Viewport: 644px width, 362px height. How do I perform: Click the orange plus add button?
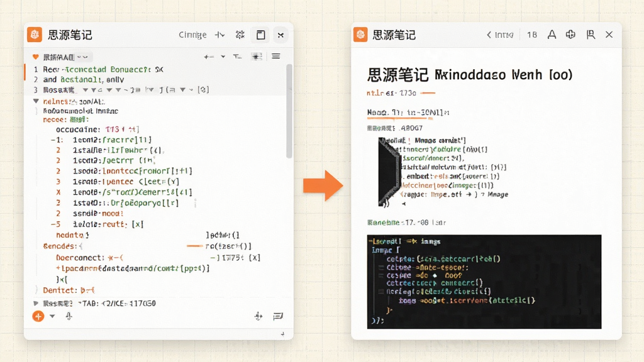tap(38, 316)
